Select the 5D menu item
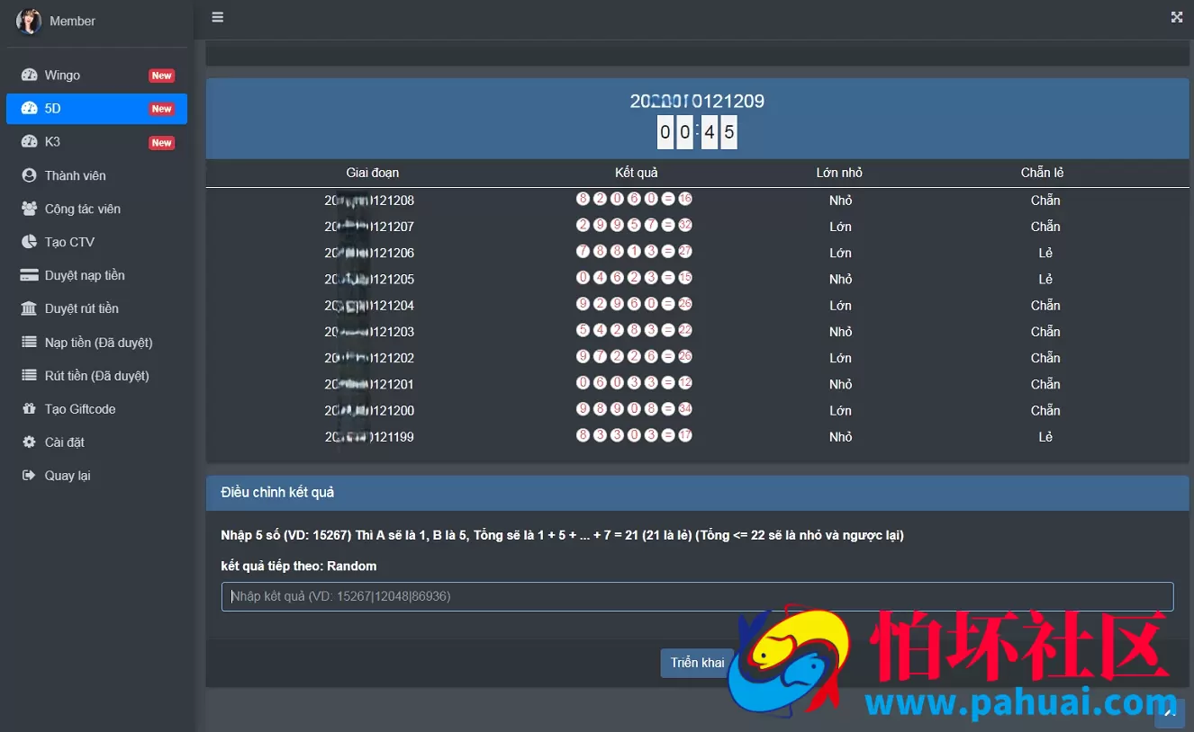1194x732 pixels. tap(96, 109)
